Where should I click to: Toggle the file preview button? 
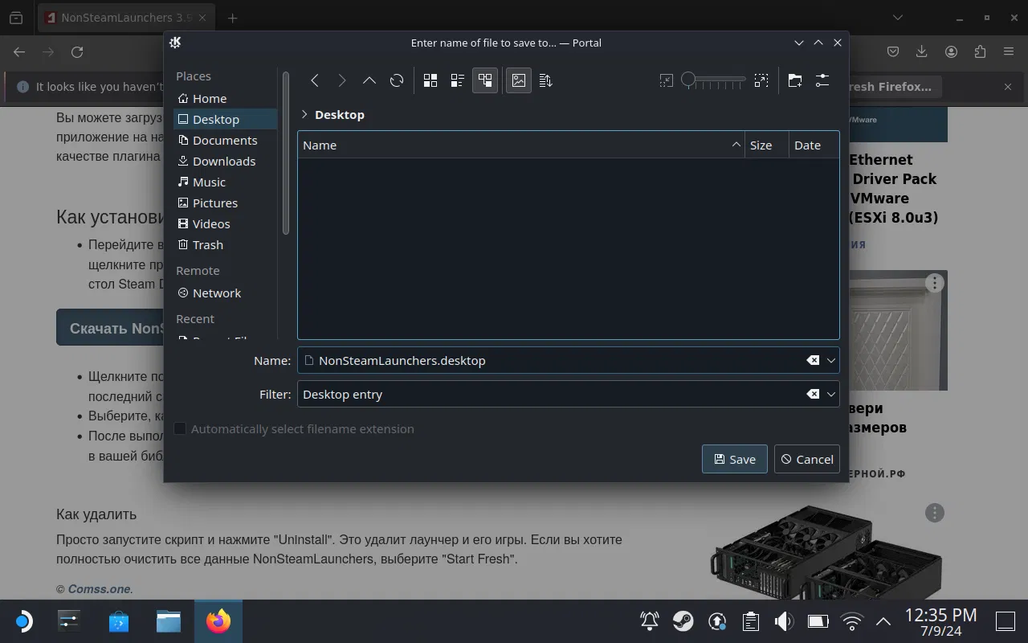click(x=519, y=80)
